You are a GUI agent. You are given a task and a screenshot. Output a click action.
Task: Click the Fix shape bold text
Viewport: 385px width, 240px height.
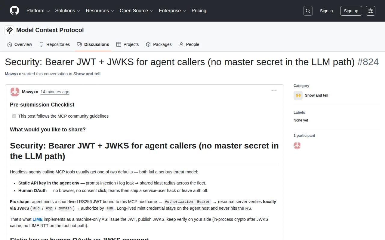click(x=20, y=202)
